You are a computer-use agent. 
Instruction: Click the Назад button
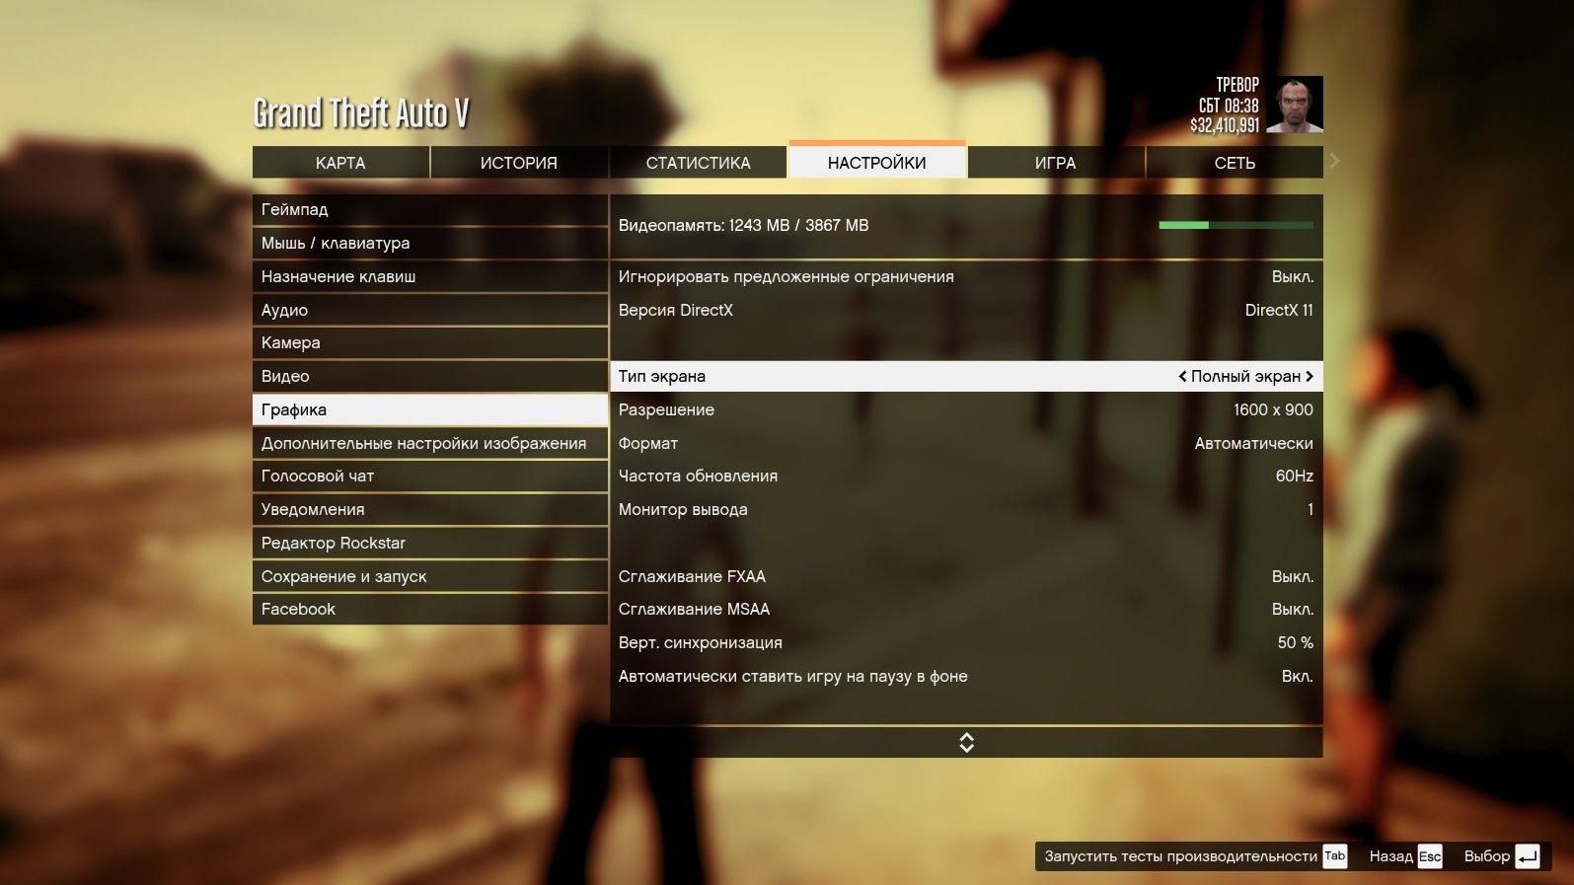coord(1391,856)
